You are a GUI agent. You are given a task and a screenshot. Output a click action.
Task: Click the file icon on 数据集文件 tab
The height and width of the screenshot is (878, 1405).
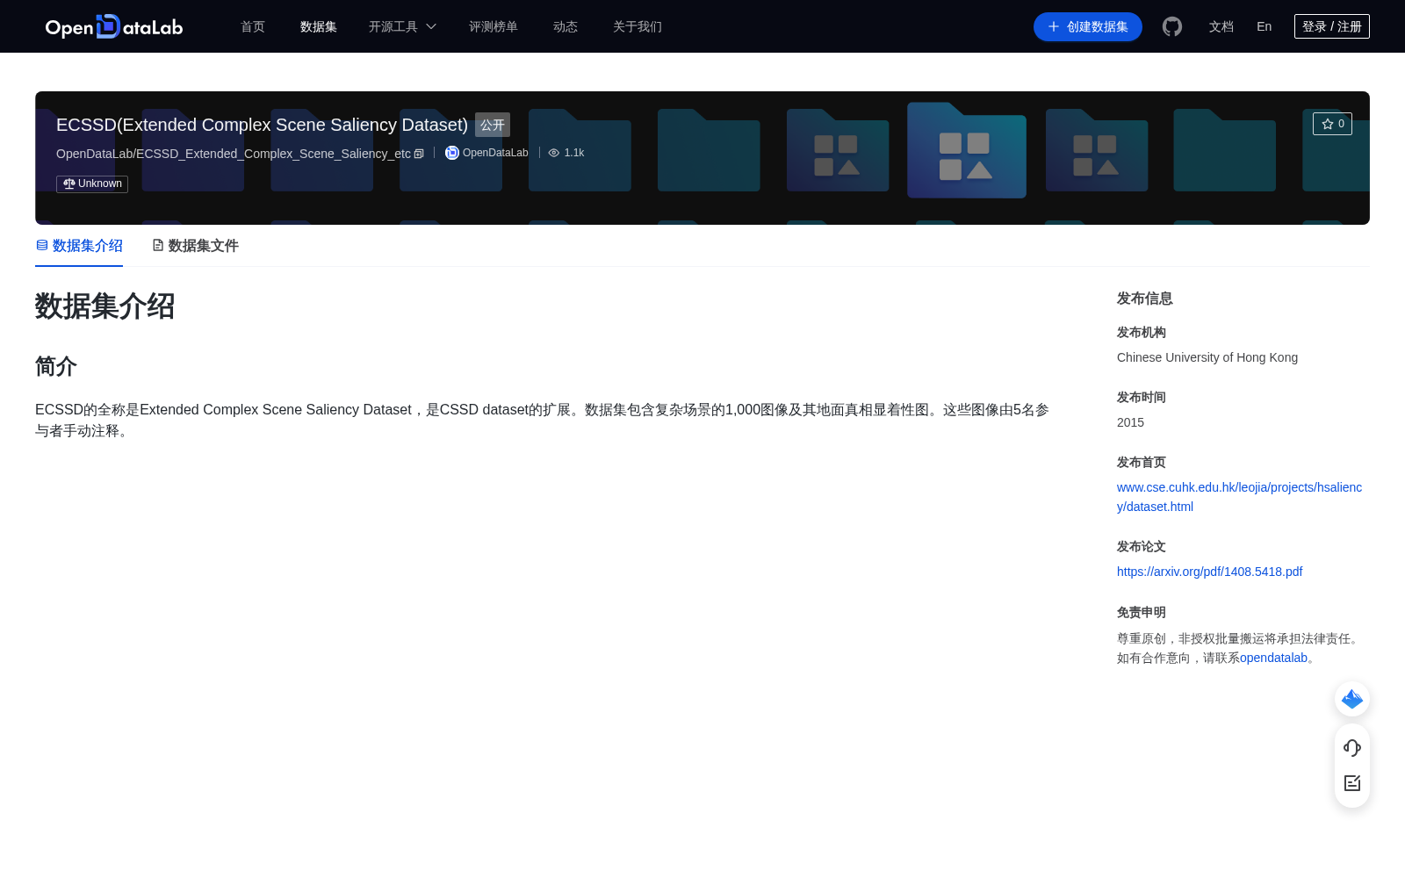[x=158, y=245]
